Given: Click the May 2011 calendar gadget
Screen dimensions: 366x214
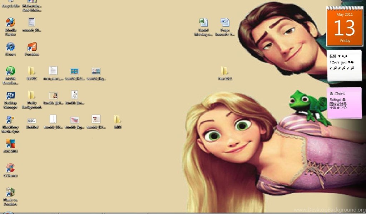Looking at the screenshot, I should tap(345, 26).
